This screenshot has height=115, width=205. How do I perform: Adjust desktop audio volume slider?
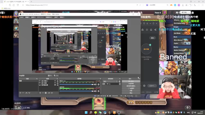point(77,91)
